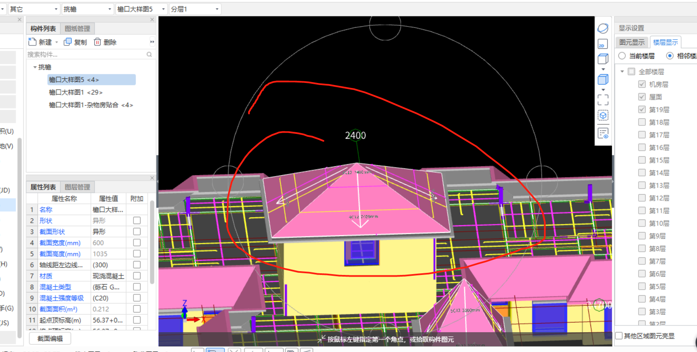Tick the 附加 checkbox for 形状 row
This screenshot has width=697, height=352.
(x=137, y=220)
